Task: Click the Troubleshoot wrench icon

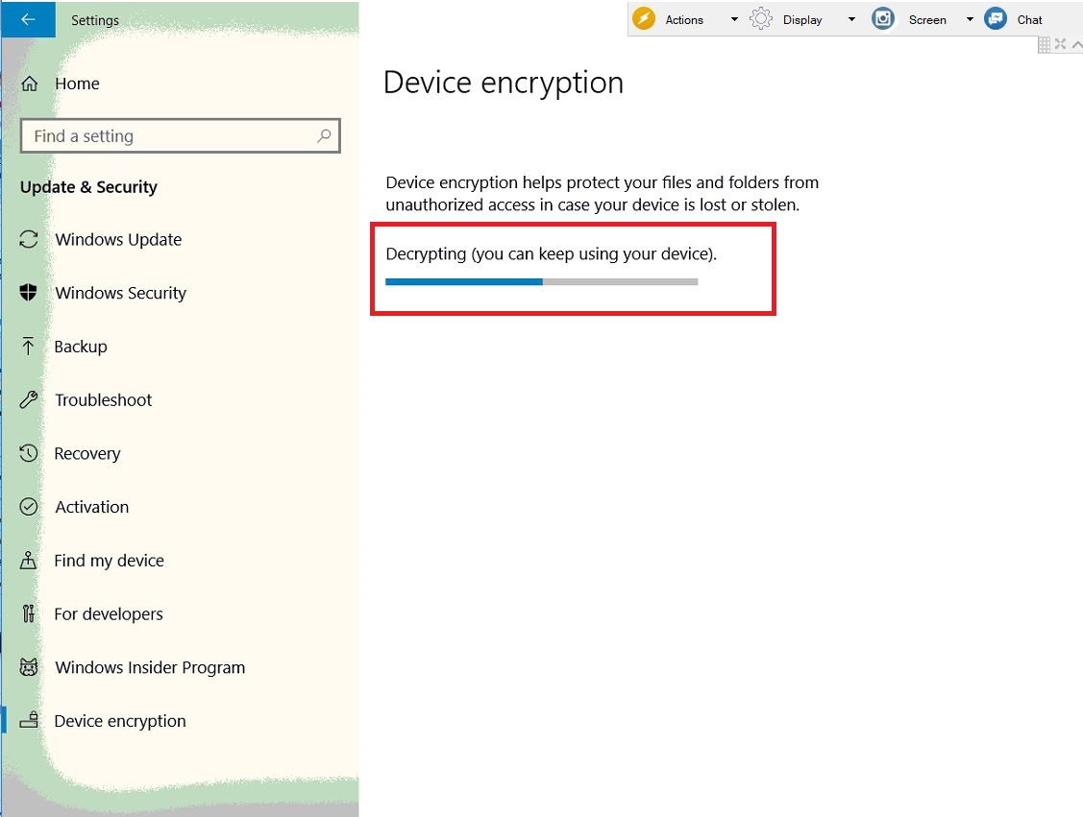Action: pyautogui.click(x=28, y=399)
